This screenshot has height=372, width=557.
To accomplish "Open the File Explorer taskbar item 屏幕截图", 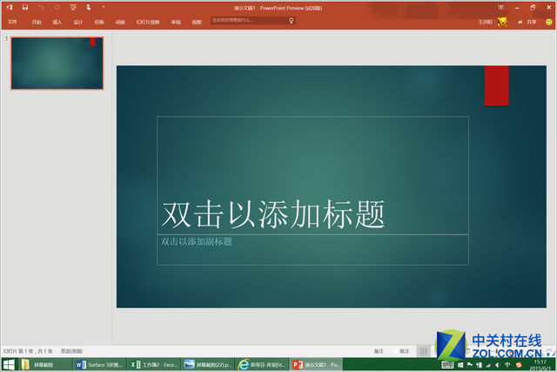I will pos(44,365).
